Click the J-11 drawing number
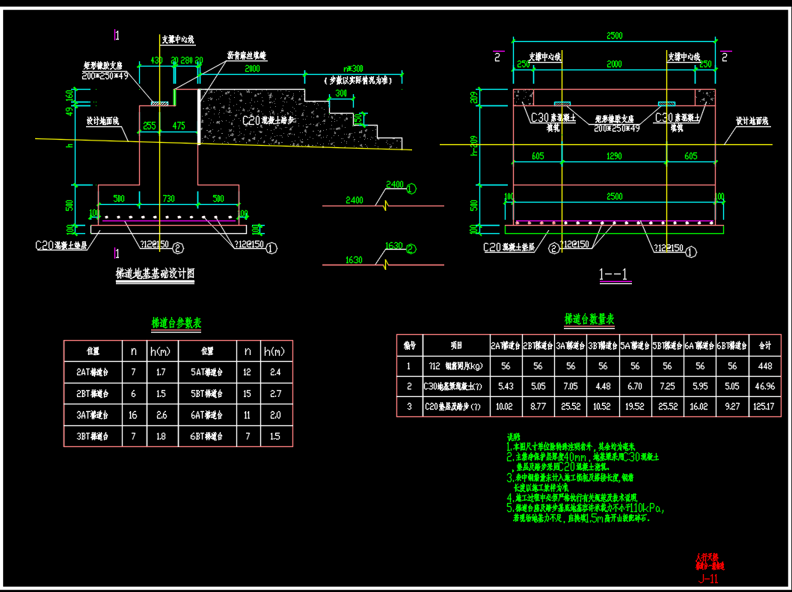 [x=707, y=579]
